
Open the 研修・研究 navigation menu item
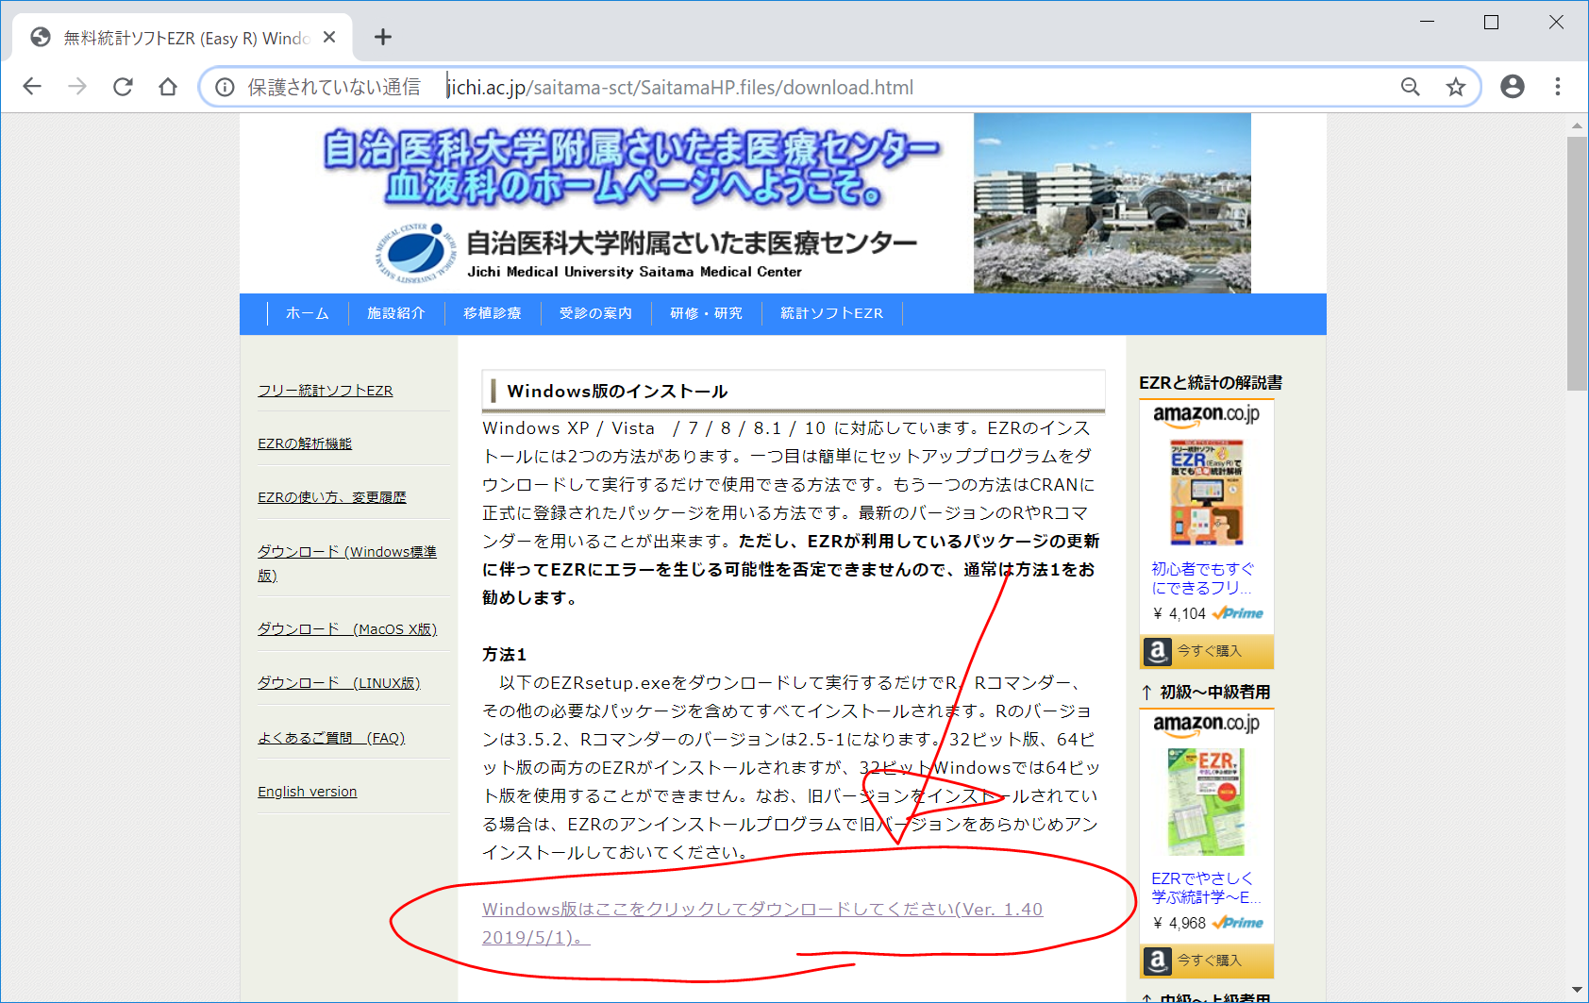click(706, 313)
